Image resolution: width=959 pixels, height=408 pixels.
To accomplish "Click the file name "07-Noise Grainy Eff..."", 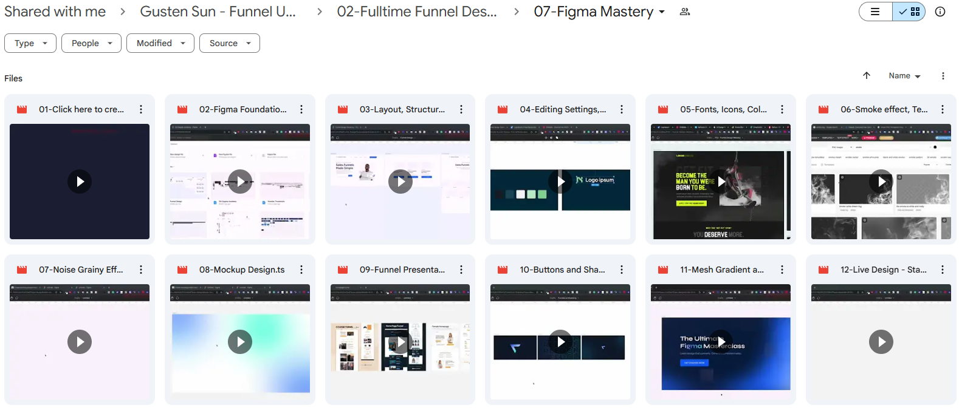I will [81, 270].
